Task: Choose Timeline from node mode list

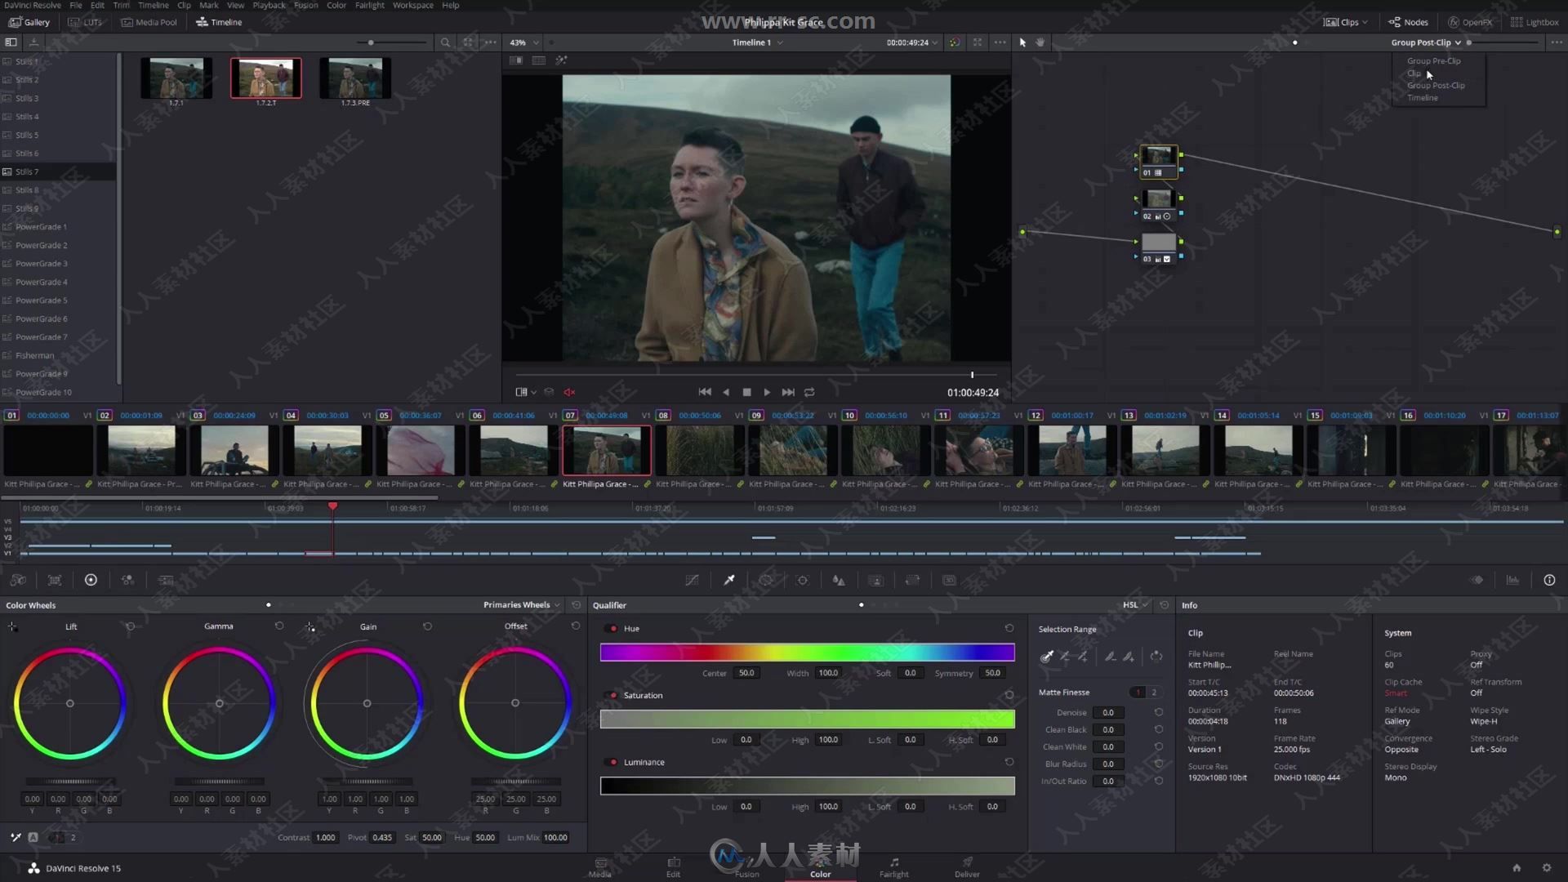Action: pyautogui.click(x=1422, y=98)
